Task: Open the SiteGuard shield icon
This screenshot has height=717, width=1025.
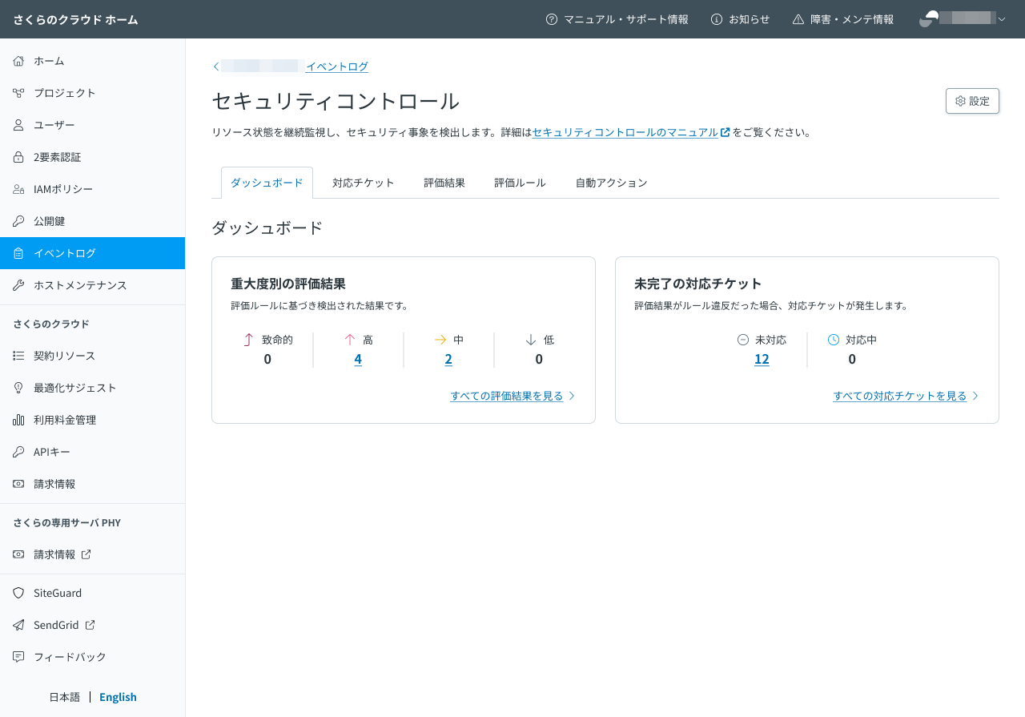Action: [x=18, y=593]
